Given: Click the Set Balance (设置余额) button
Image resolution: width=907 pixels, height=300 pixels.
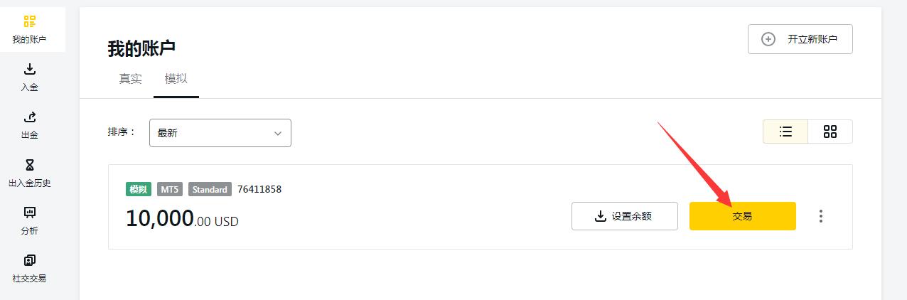Looking at the screenshot, I should point(624,216).
